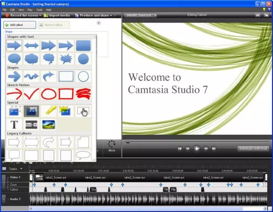This screenshot has height=212, width=273.
Task: Choose the Text-only callout T icon
Action: (14, 125)
